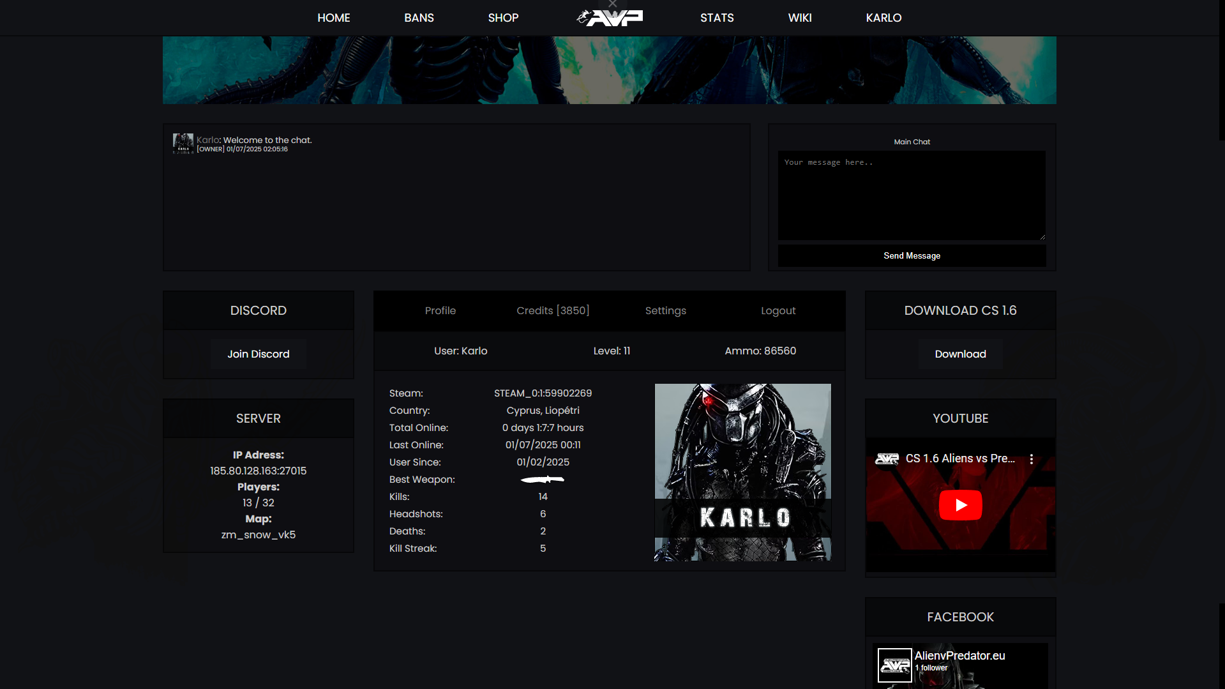The image size is (1225, 689).
Task: Go to the SHOP page
Action: pyautogui.click(x=503, y=18)
